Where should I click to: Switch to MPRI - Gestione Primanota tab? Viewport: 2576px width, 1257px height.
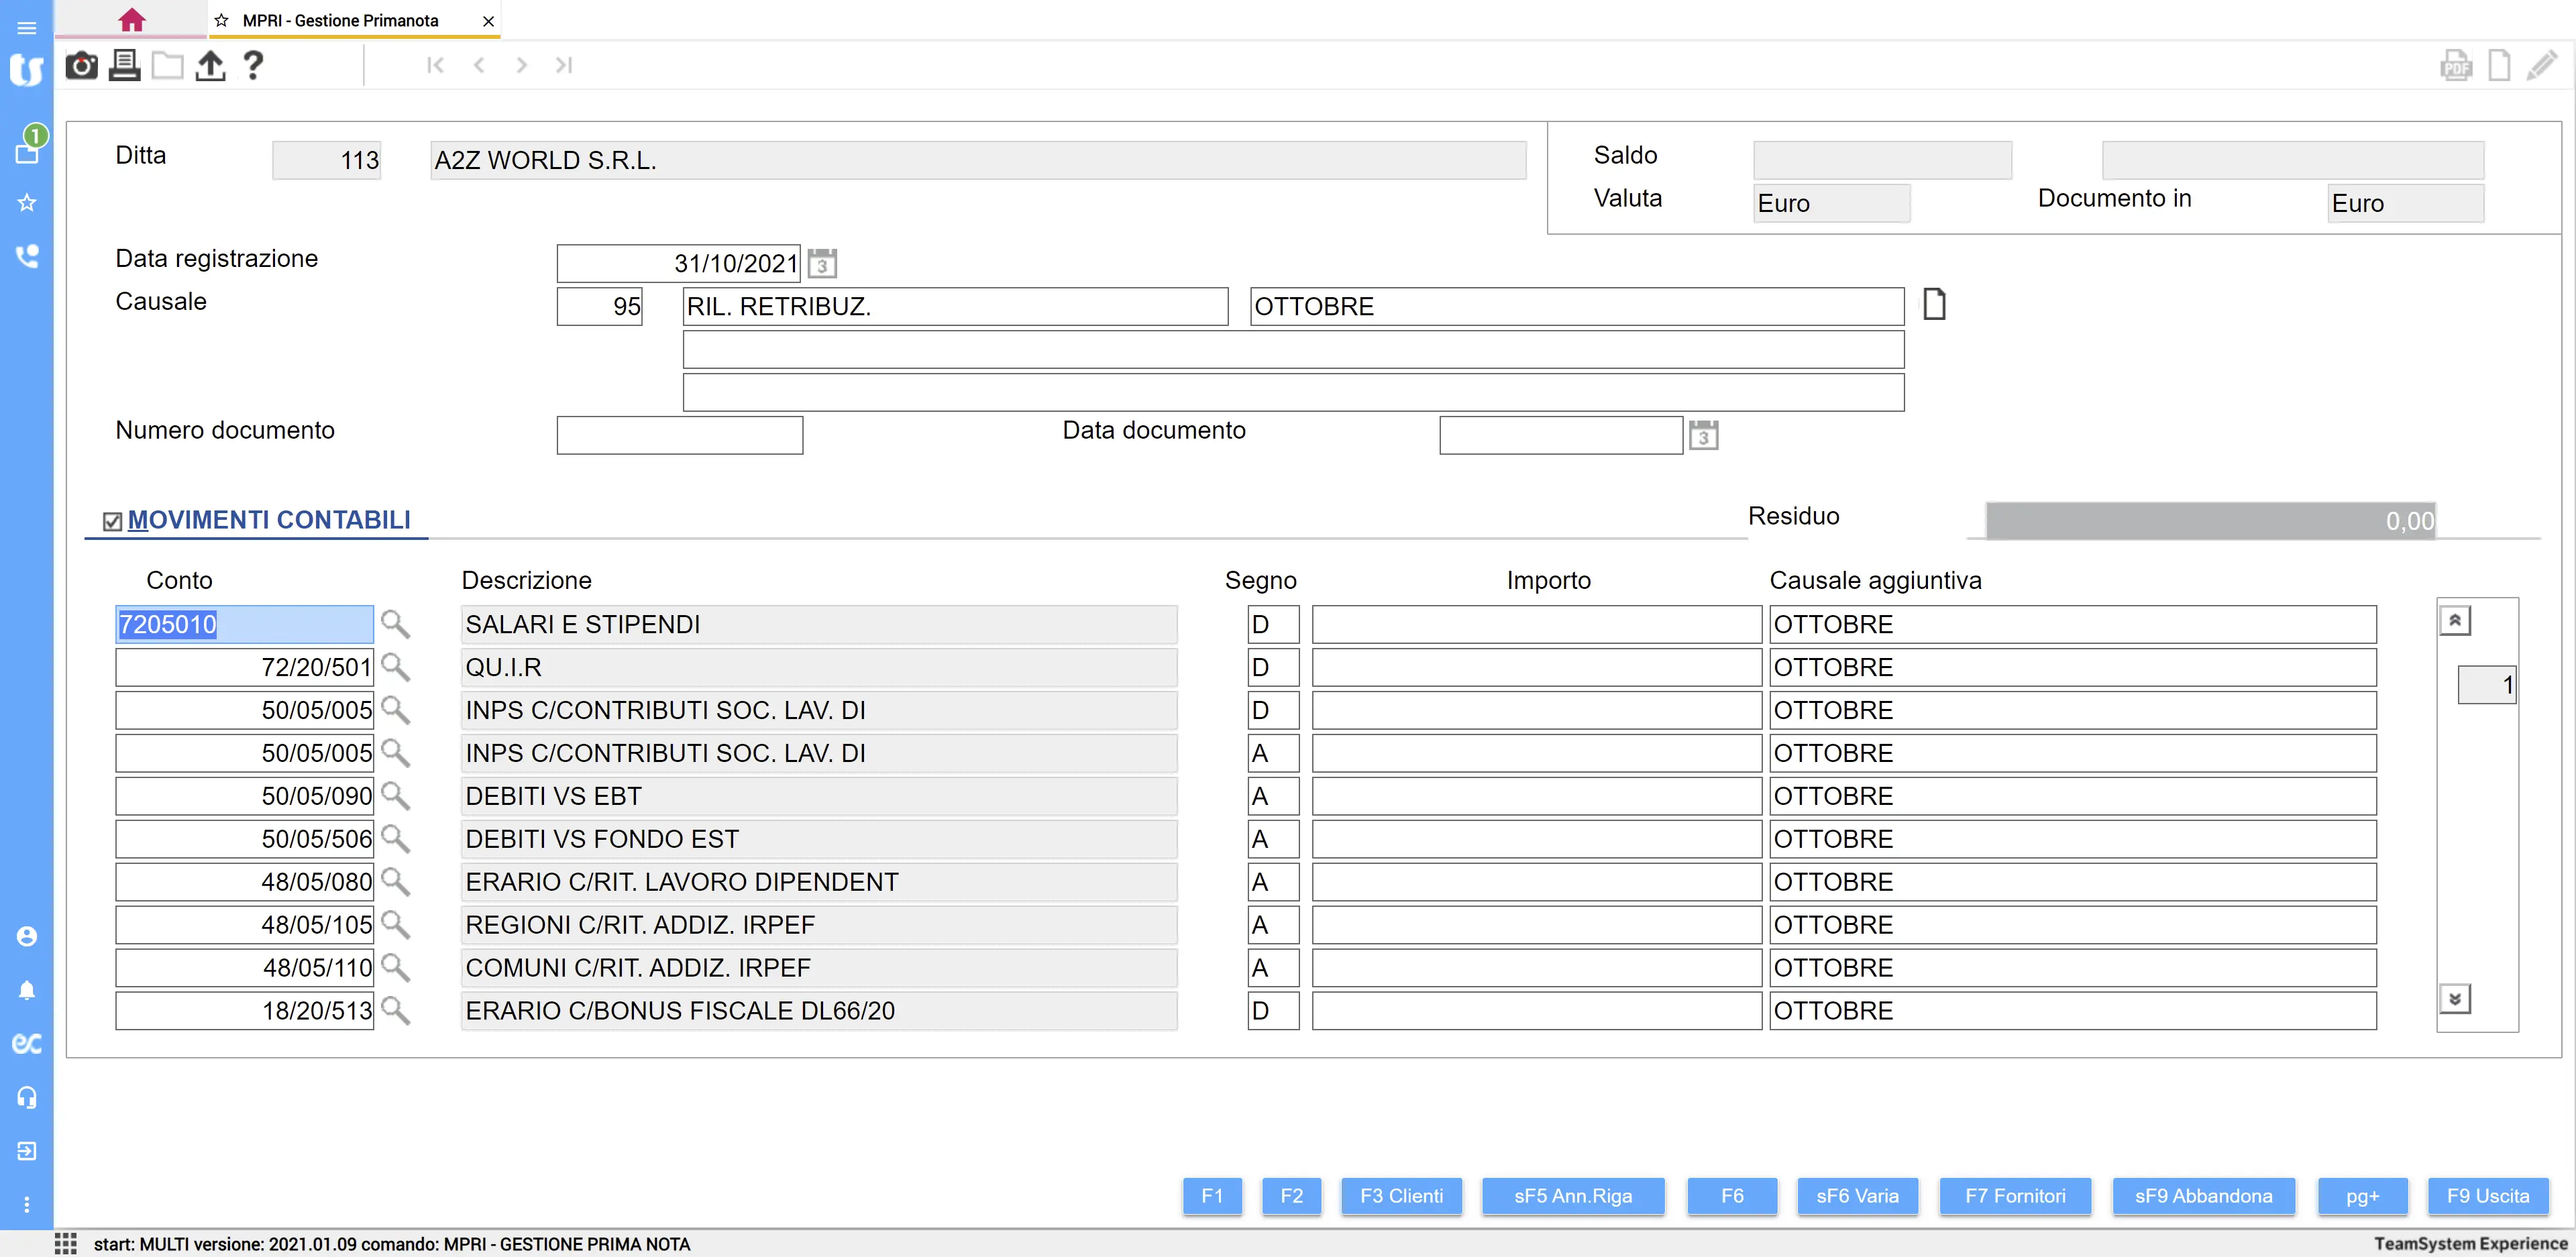coord(340,20)
